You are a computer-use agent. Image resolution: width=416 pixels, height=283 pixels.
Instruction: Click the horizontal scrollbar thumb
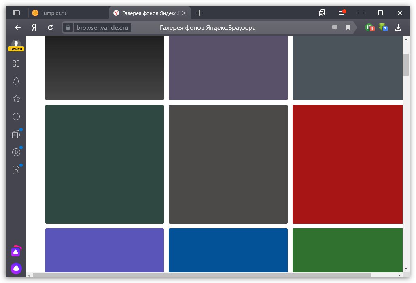pyautogui.click(x=202, y=275)
